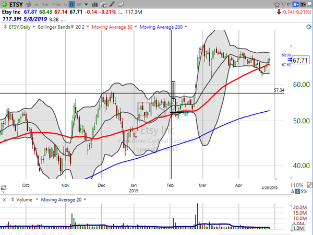Click the green RT real-time indicator
The image size is (313, 235).
point(288,4)
